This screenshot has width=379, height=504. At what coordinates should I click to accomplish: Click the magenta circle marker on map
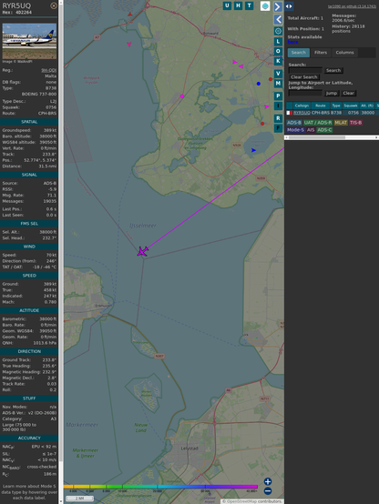[x=182, y=96]
